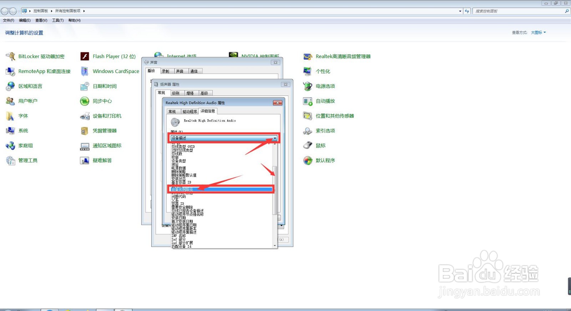Screen dimensions: 571x311
Task: Open the Windows CardSpace icon
Action: 85,71
